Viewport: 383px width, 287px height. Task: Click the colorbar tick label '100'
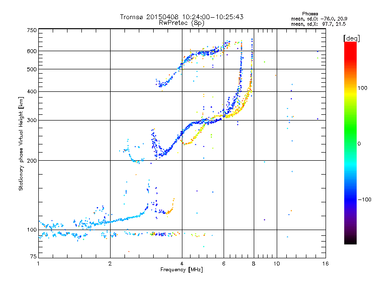point(362,88)
